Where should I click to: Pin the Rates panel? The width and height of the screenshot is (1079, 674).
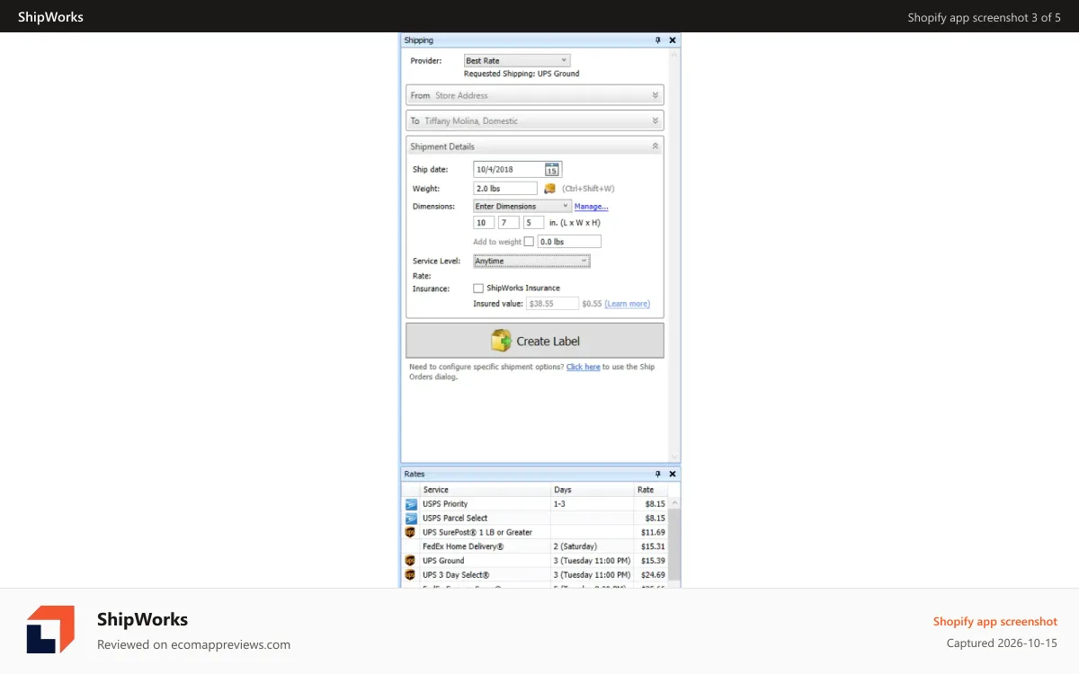(658, 474)
